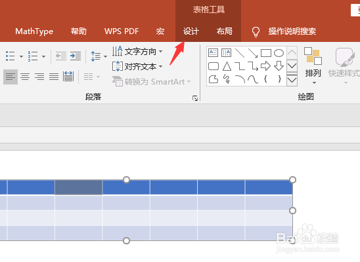This screenshot has height=262, width=360.
Task: Select the vertical text box shape
Action: tap(226, 53)
